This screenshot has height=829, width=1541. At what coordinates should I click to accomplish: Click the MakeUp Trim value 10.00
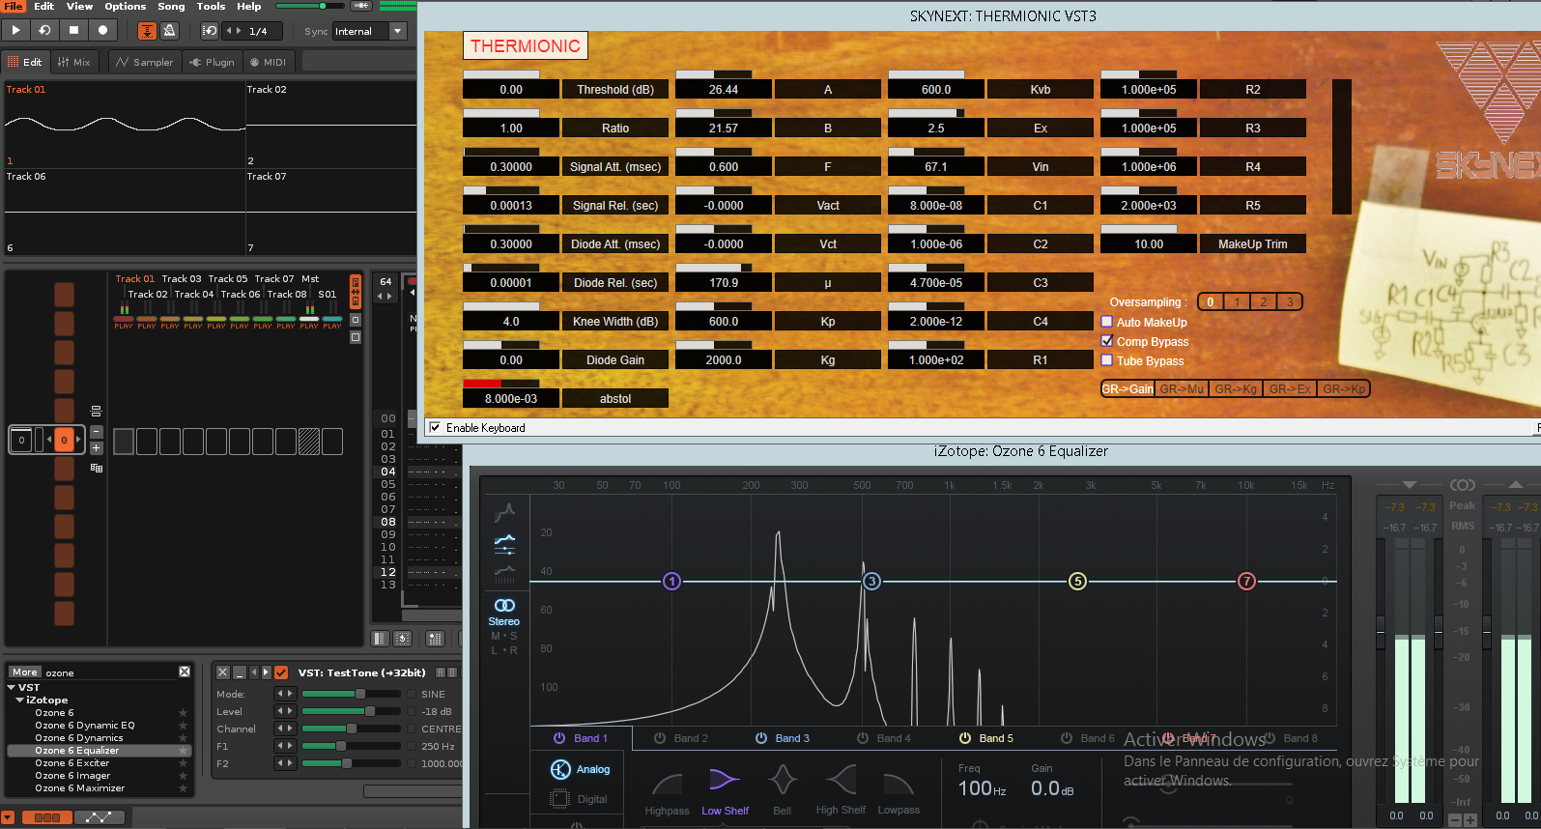[x=1149, y=243]
